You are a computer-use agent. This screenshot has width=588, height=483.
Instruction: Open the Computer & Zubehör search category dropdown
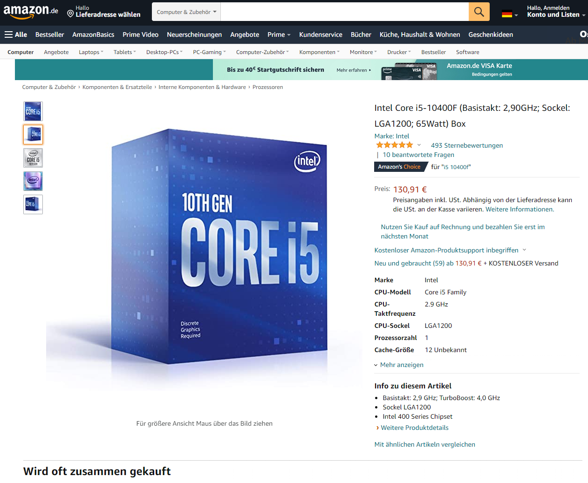tap(186, 12)
